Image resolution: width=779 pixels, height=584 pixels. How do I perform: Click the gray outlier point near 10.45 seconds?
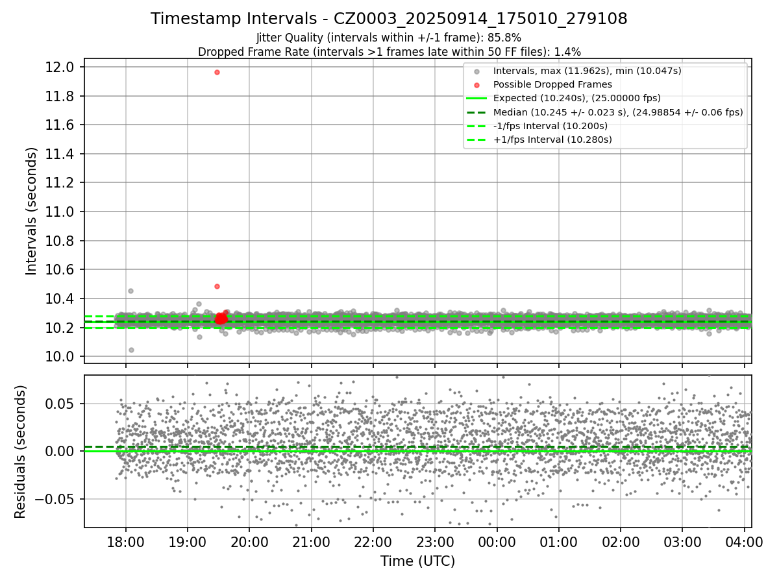click(130, 291)
